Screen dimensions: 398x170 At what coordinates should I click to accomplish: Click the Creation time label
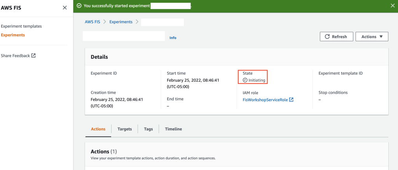point(103,93)
